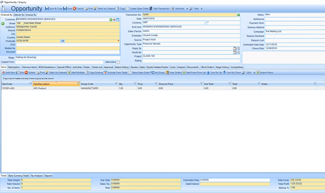Click Save & Close in top toolbar
Image resolution: width=325 pixels, height=193 pixels.
[54, 9]
